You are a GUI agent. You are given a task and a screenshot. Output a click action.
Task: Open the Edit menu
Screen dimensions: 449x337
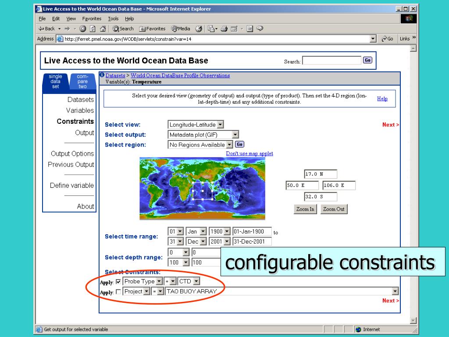pos(56,18)
